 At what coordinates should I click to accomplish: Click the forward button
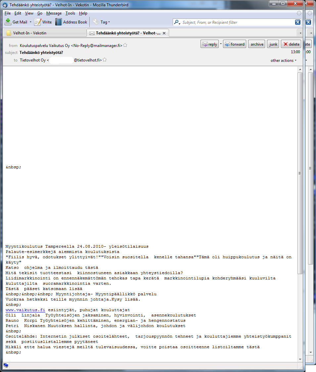(235, 44)
